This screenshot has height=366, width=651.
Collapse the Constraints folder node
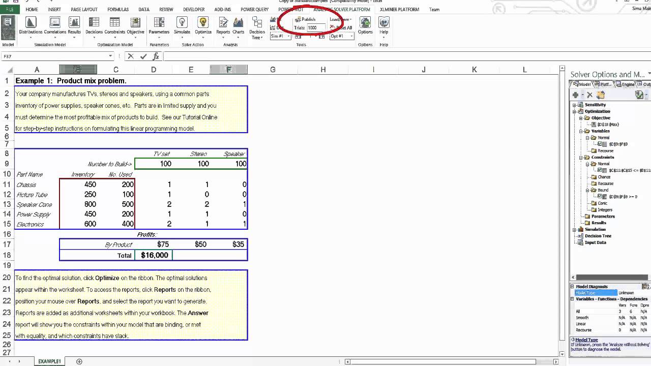[x=581, y=157]
